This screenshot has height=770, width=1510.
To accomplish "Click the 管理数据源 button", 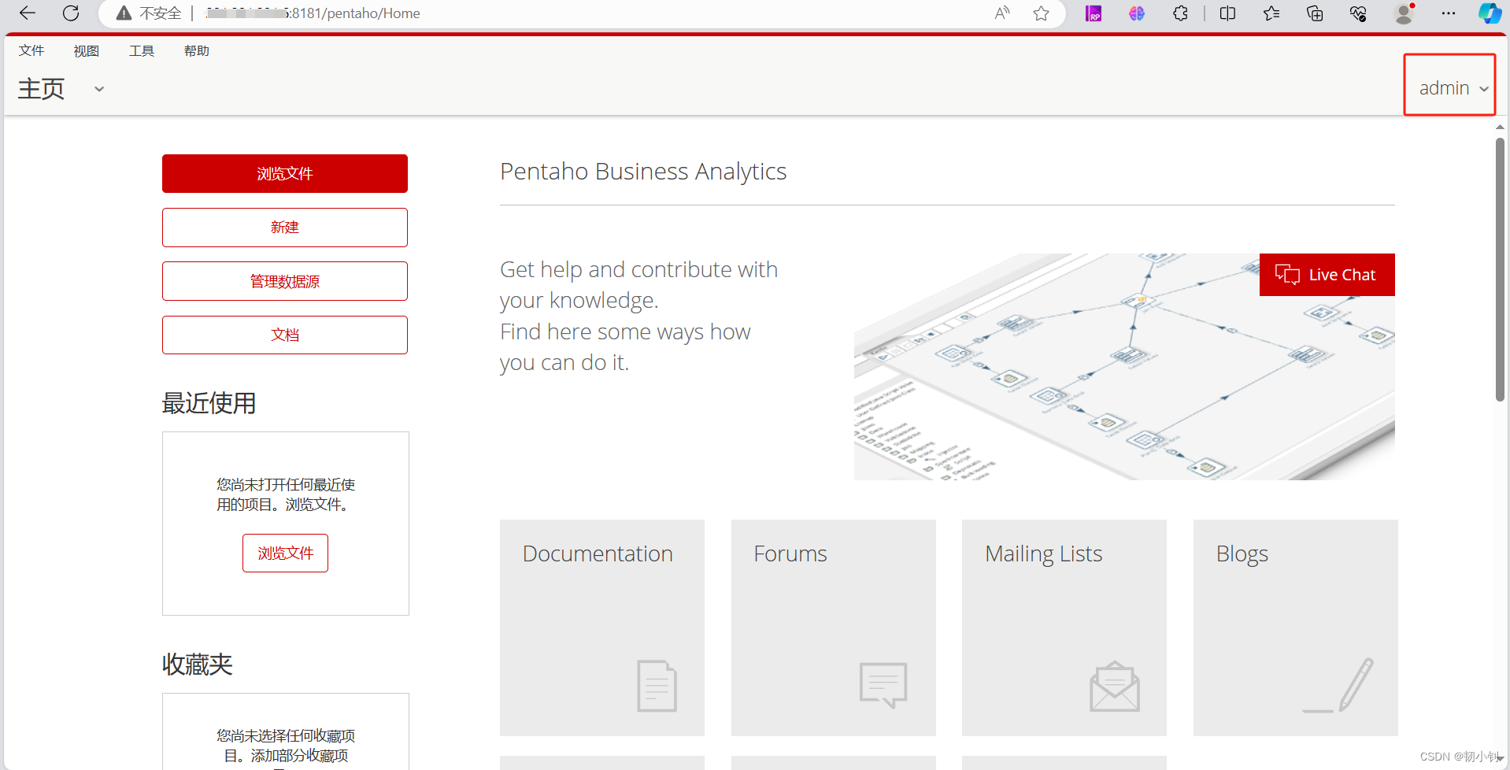I will pyautogui.click(x=285, y=281).
